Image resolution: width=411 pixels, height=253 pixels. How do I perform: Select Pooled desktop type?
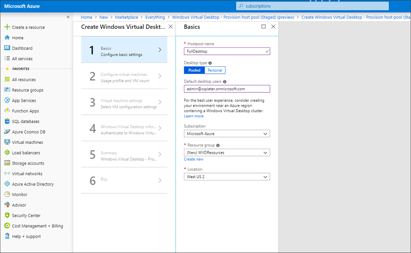[194, 70]
